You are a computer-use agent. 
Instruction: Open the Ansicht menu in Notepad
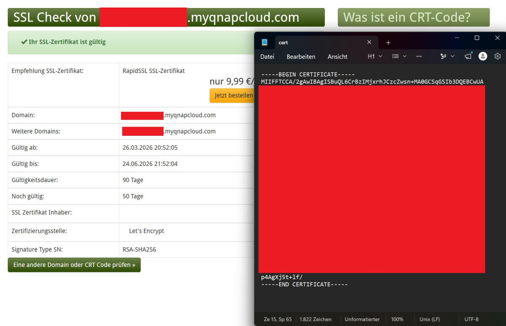[x=338, y=57]
